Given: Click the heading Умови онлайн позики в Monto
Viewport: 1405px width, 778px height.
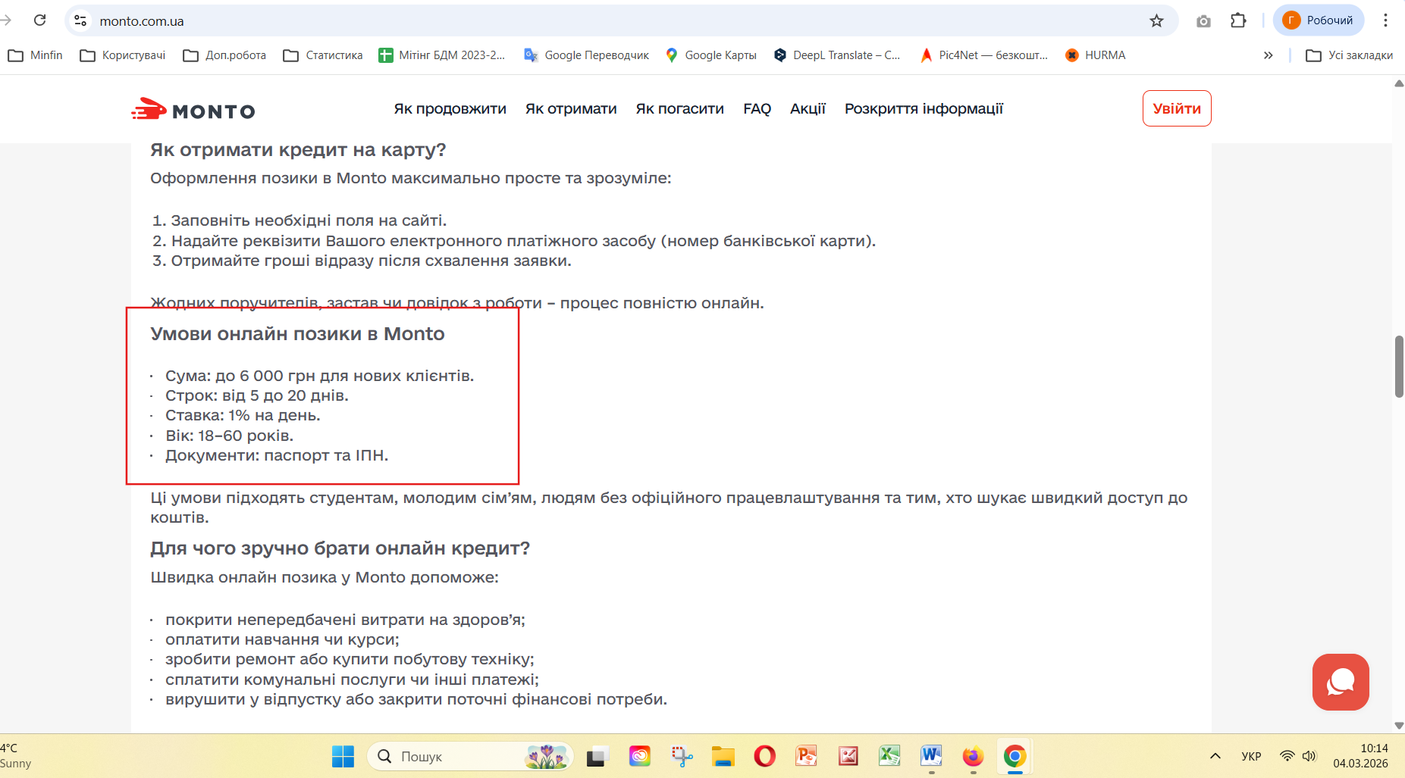Looking at the screenshot, I should point(297,334).
